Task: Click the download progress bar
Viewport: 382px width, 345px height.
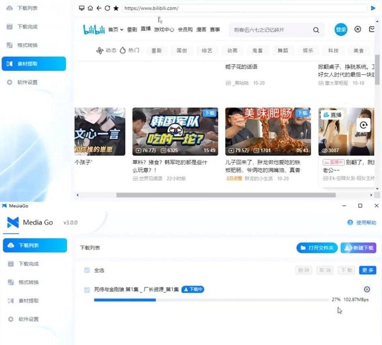Action: click(211, 300)
